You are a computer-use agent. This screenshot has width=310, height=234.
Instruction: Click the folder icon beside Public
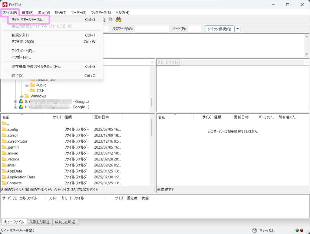(32, 85)
